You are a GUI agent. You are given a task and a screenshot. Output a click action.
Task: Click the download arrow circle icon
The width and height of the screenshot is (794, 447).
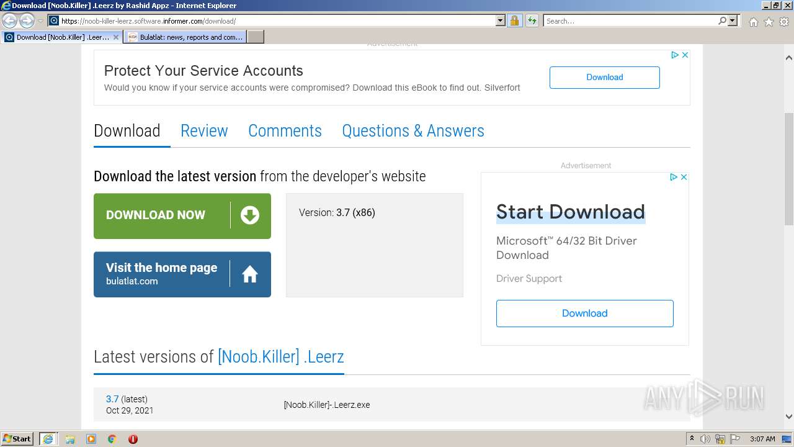point(250,215)
